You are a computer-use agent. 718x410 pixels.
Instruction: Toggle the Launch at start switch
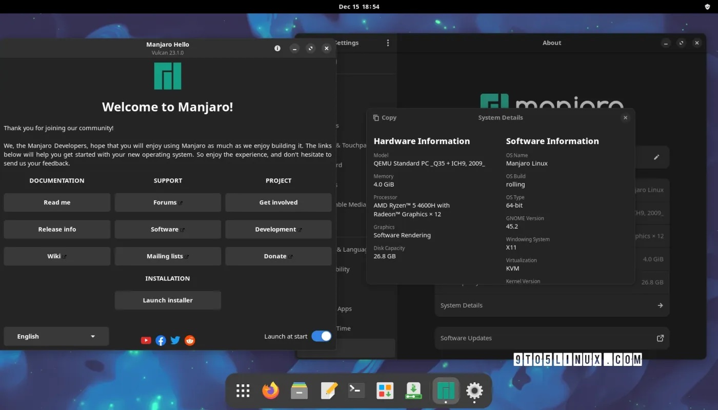point(322,336)
